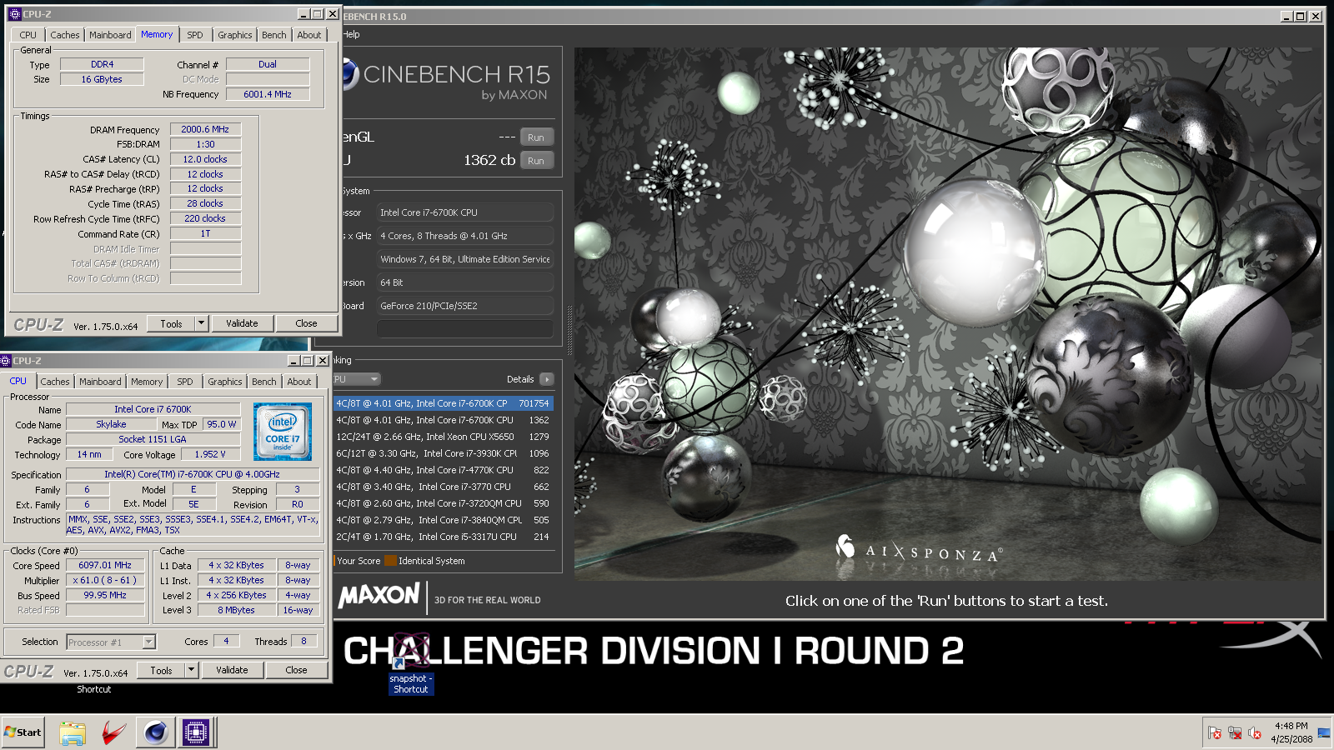The width and height of the screenshot is (1334, 750).
Task: Click the MAXON logo in Cinebench
Action: [x=379, y=595]
